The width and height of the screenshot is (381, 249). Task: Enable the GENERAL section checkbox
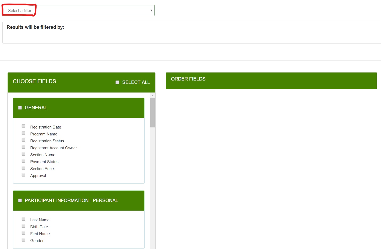coord(20,107)
